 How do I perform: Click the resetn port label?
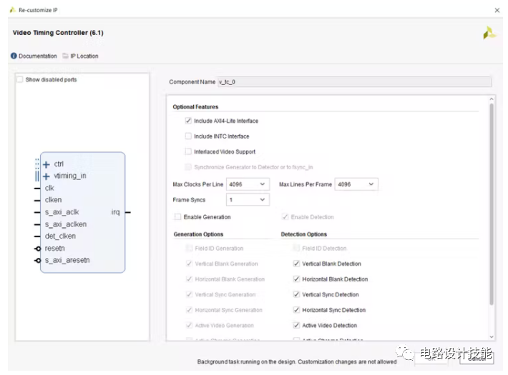(x=55, y=249)
